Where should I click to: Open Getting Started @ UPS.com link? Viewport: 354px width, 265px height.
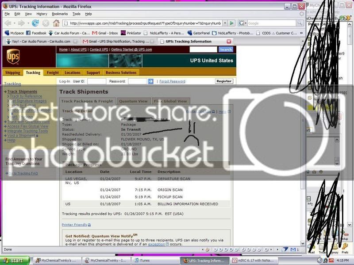pyautogui.click(x=131, y=49)
